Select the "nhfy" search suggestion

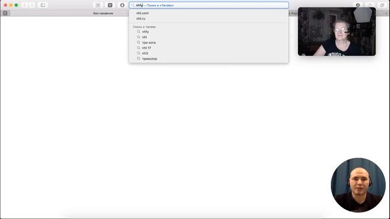coord(208,32)
